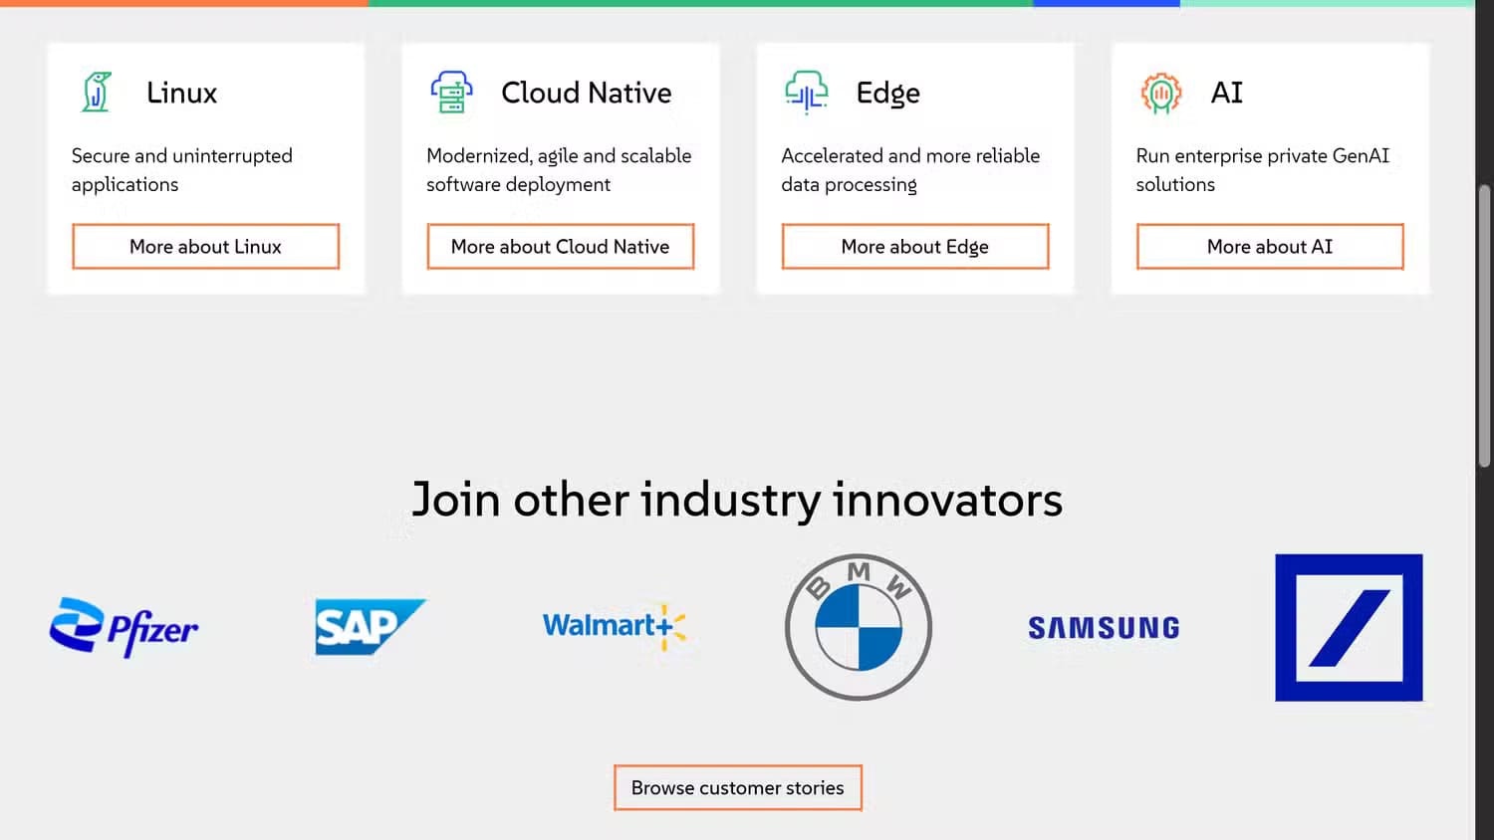The width and height of the screenshot is (1494, 840).
Task: Click the Samsung logo
Action: pyautogui.click(x=1104, y=628)
